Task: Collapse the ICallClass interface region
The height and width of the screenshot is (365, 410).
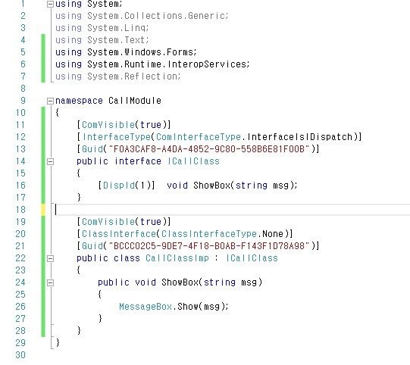Action: pyautogui.click(x=50, y=161)
